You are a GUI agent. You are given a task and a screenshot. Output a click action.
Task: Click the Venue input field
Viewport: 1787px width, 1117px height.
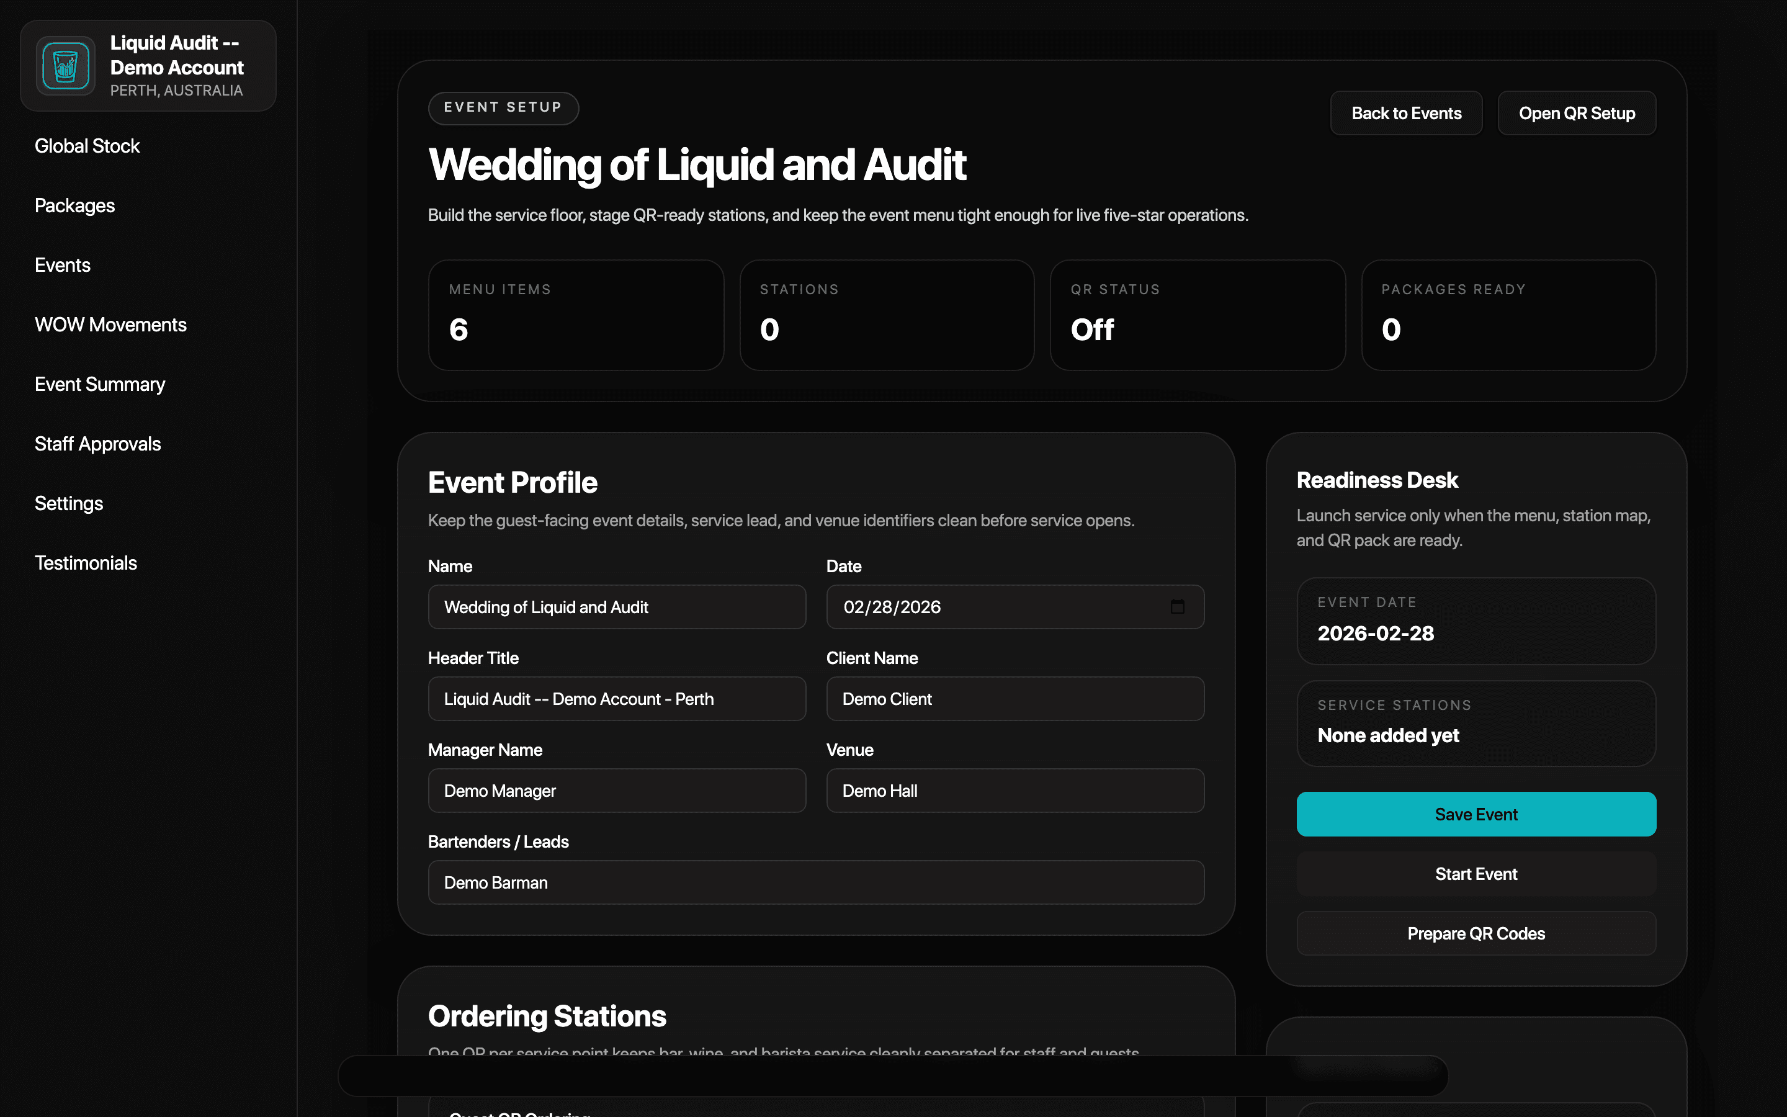point(1015,791)
